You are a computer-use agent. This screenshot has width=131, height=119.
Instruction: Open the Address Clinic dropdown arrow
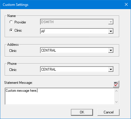coord(111,50)
